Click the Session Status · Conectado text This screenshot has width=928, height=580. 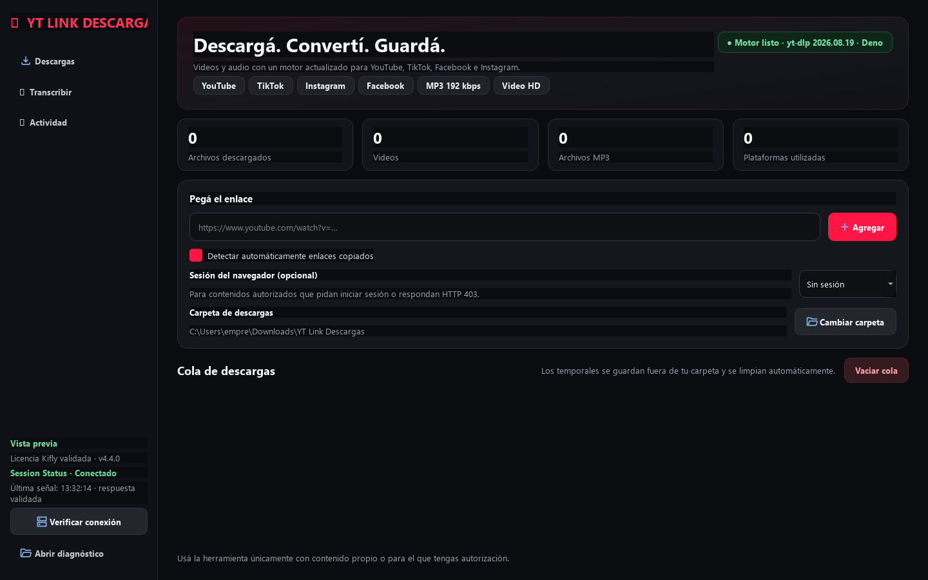pyautogui.click(x=63, y=473)
